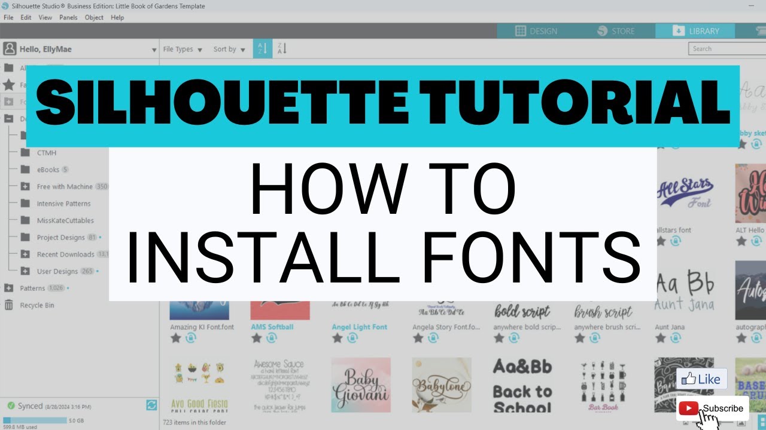This screenshot has height=430, width=766.
Task: Click cloud sync icon under allstars font
Action: pos(675,241)
